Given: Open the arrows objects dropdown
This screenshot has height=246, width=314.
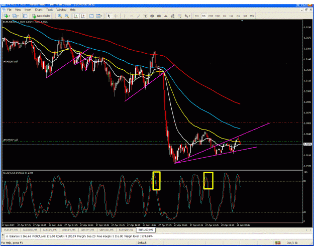Looking at the screenshot, I should pos(187,16).
